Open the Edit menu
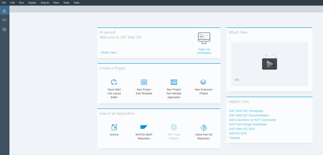This screenshot has height=155, width=323. 12,3
